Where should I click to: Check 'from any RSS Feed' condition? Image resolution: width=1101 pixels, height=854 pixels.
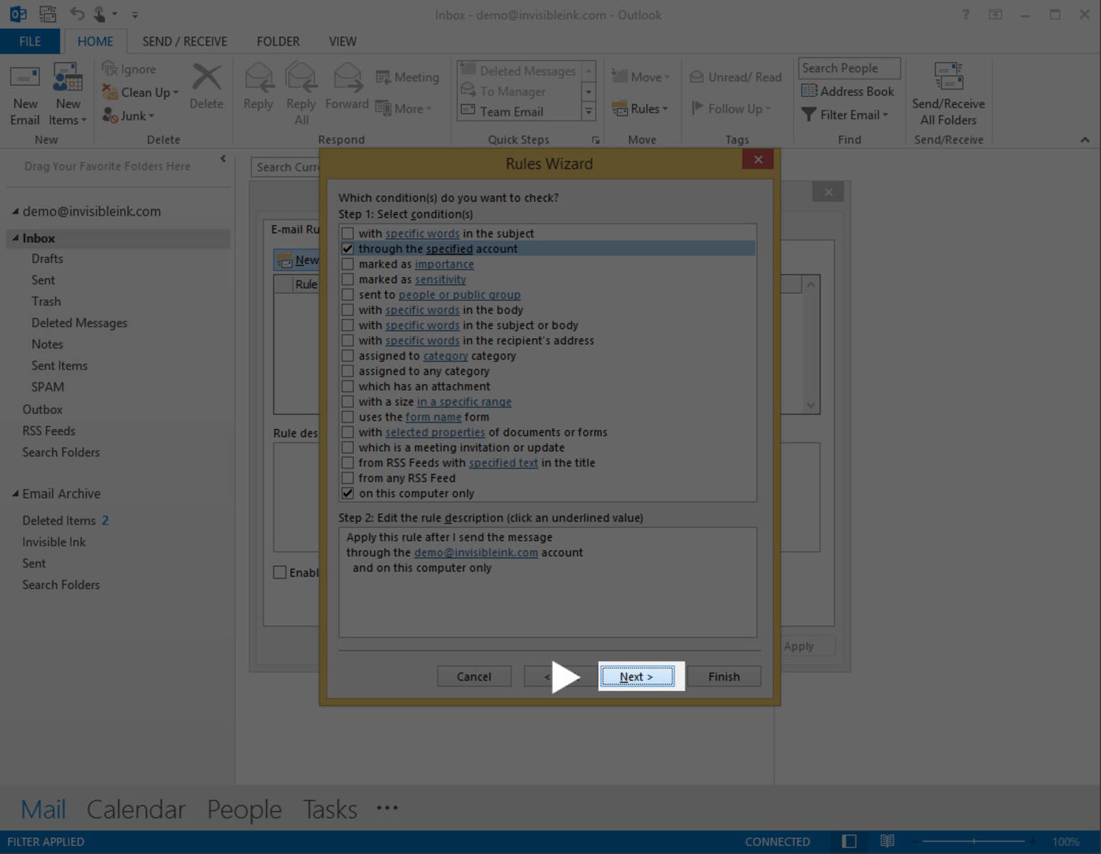pos(347,478)
